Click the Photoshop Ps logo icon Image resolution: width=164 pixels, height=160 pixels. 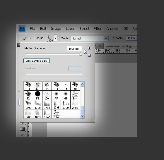click(x=22, y=28)
